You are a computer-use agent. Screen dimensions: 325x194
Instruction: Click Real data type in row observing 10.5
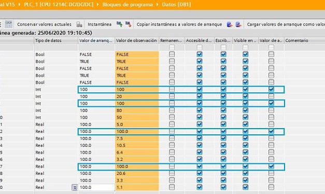[x=40, y=145]
